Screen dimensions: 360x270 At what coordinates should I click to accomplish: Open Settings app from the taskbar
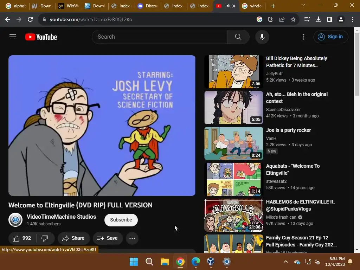(x=226, y=262)
